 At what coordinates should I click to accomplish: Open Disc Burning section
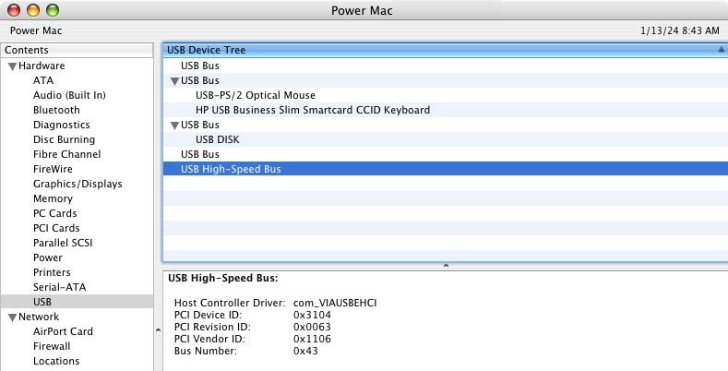pos(64,139)
